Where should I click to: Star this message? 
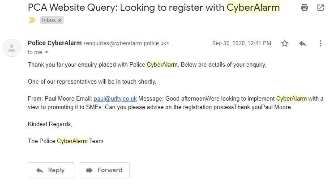[285, 43]
